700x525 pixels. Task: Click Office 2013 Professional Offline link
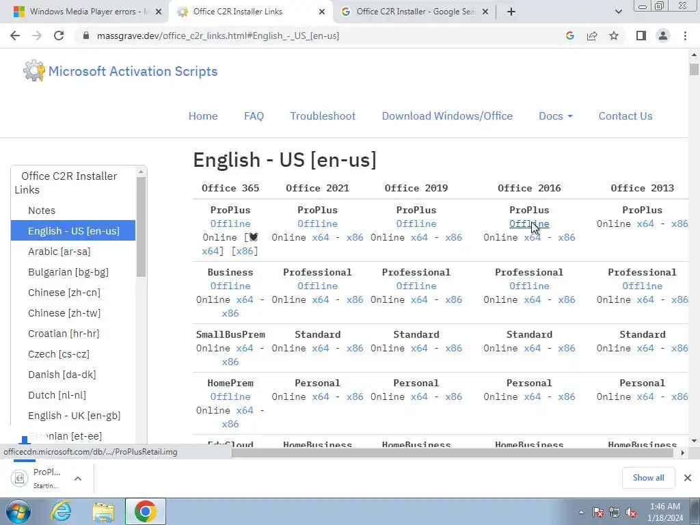(x=643, y=286)
